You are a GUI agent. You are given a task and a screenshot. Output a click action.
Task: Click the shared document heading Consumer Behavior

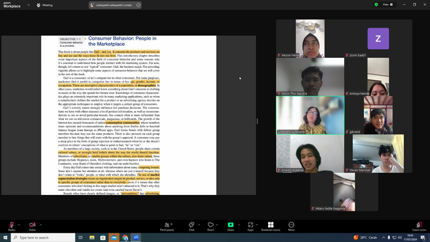pos(122,41)
